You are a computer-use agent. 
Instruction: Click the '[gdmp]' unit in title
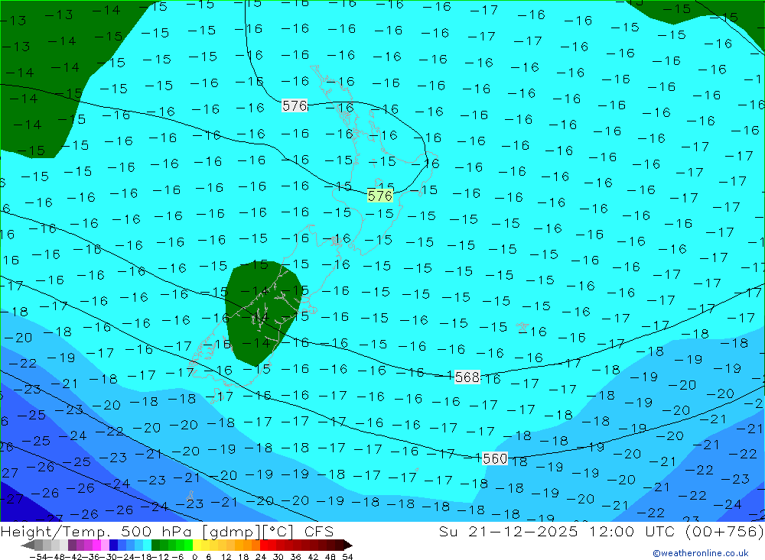(232, 532)
